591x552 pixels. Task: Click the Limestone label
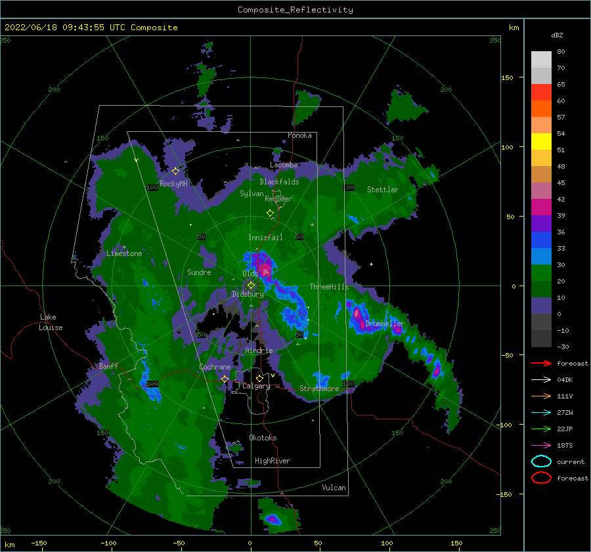(x=124, y=253)
